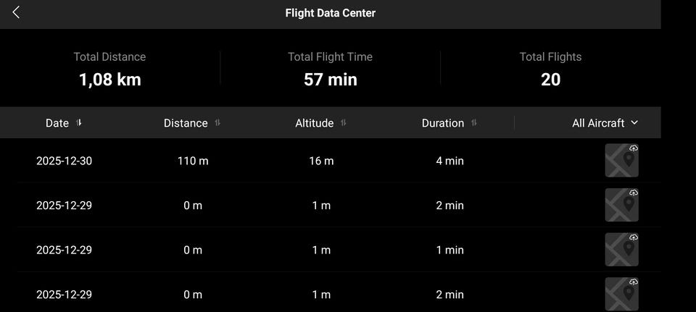This screenshot has width=696, height=312.
Task: Expand the All Aircraft dropdown
Action: pos(605,123)
